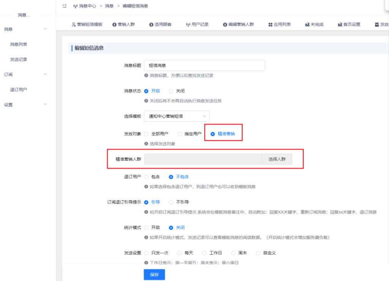The width and height of the screenshot is (389, 281).
Task: Click the 应用列表 grid icon
Action: tap(270, 25)
